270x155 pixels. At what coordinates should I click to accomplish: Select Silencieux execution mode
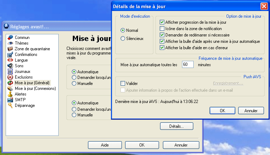click(123, 39)
